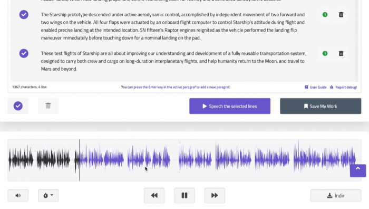Image resolution: width=369 pixels, height=209 pixels.
Task: Click the purple scroll-to-top chevron button
Action: (358, 170)
